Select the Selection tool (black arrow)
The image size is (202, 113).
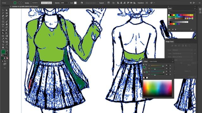[x=3, y=10]
